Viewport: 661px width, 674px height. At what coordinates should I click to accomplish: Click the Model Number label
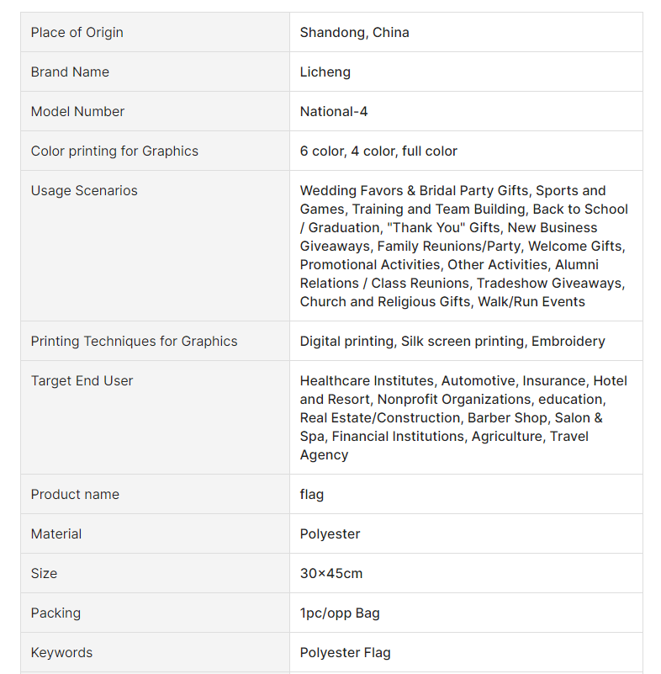point(77,112)
